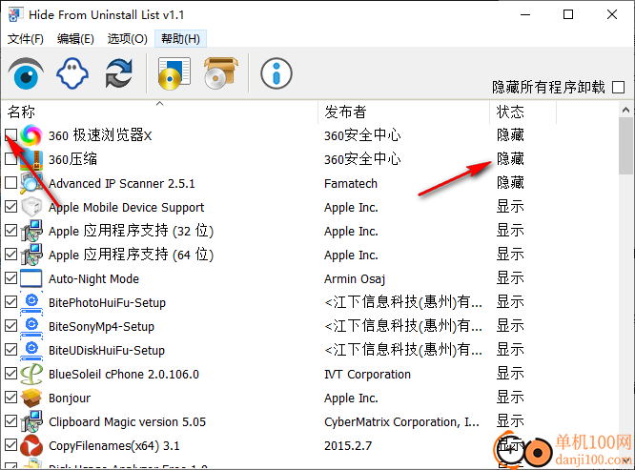
Task: Click 360安全中心 publisher of 360 极速浏览器X
Action: point(362,135)
